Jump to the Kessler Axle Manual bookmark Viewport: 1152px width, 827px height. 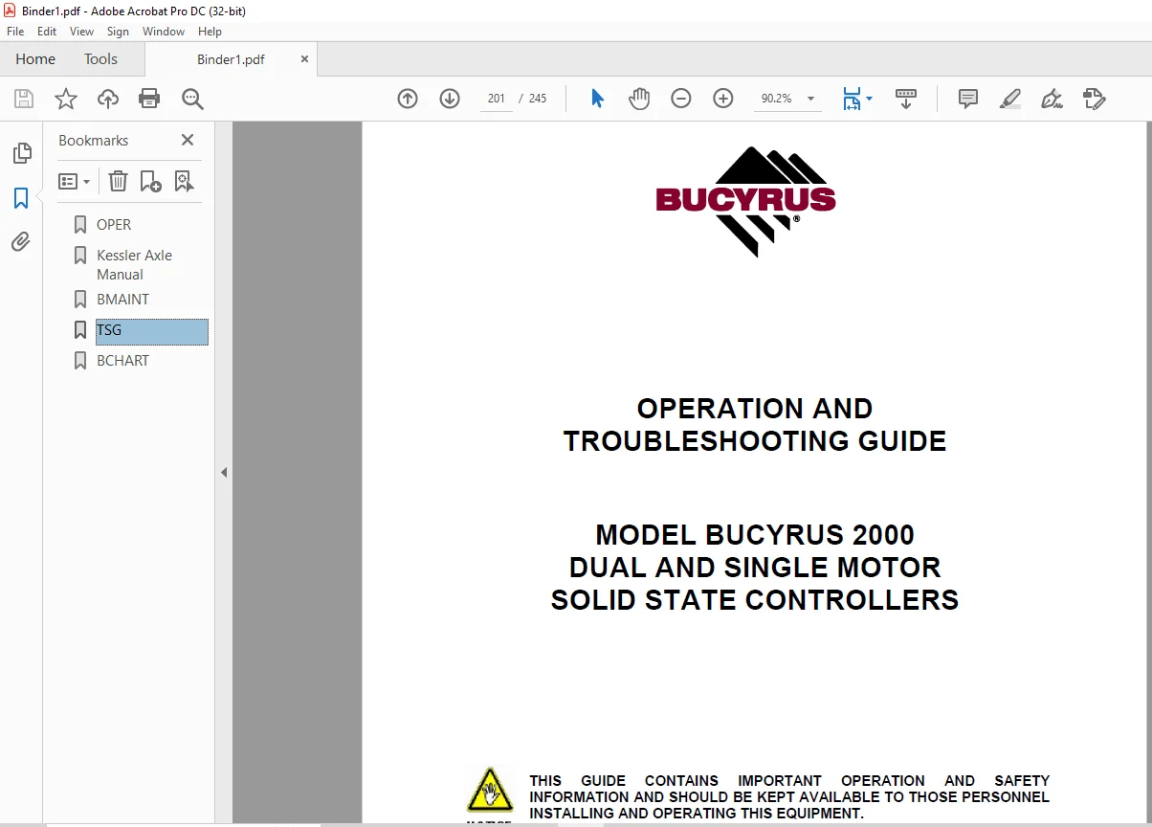(x=134, y=265)
